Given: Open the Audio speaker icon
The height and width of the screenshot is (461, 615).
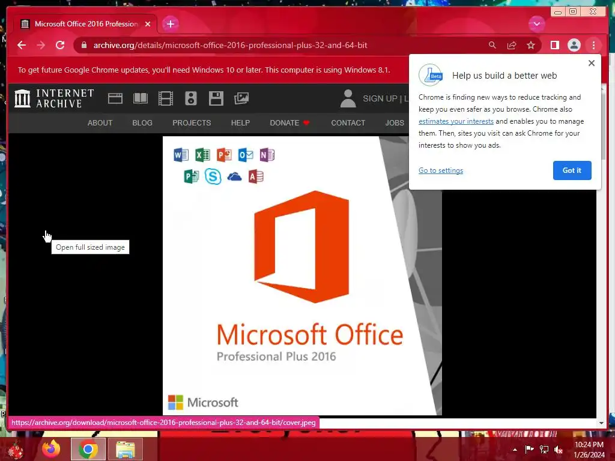Looking at the screenshot, I should [x=190, y=98].
